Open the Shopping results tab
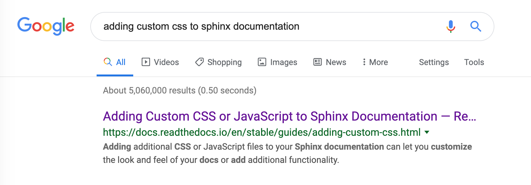The height and width of the screenshot is (185, 531). click(x=224, y=62)
